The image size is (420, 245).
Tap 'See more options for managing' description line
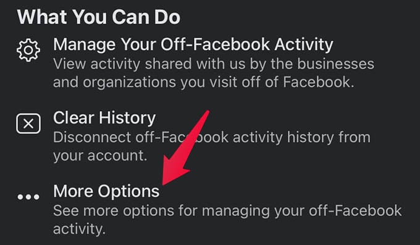(227, 211)
